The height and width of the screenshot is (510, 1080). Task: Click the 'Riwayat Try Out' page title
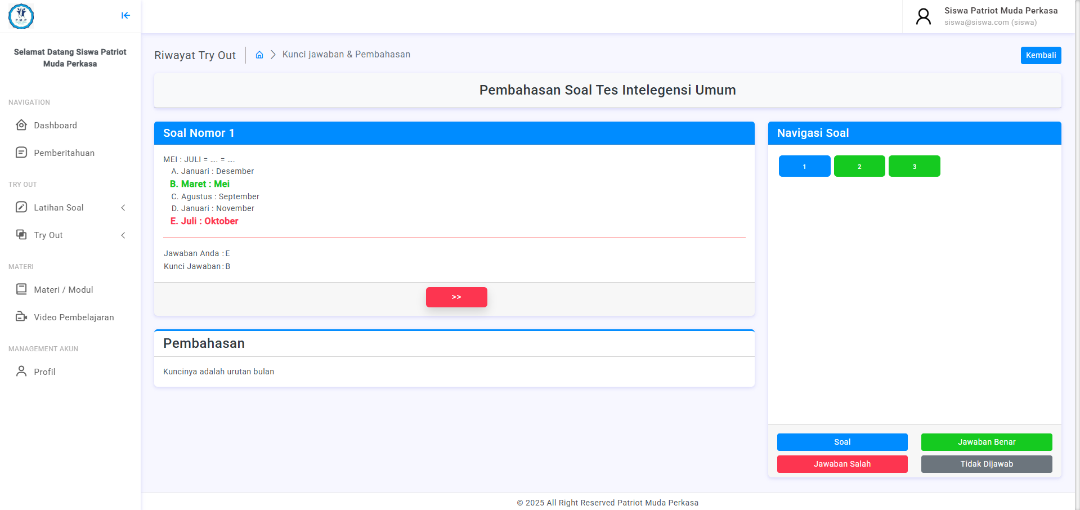195,55
